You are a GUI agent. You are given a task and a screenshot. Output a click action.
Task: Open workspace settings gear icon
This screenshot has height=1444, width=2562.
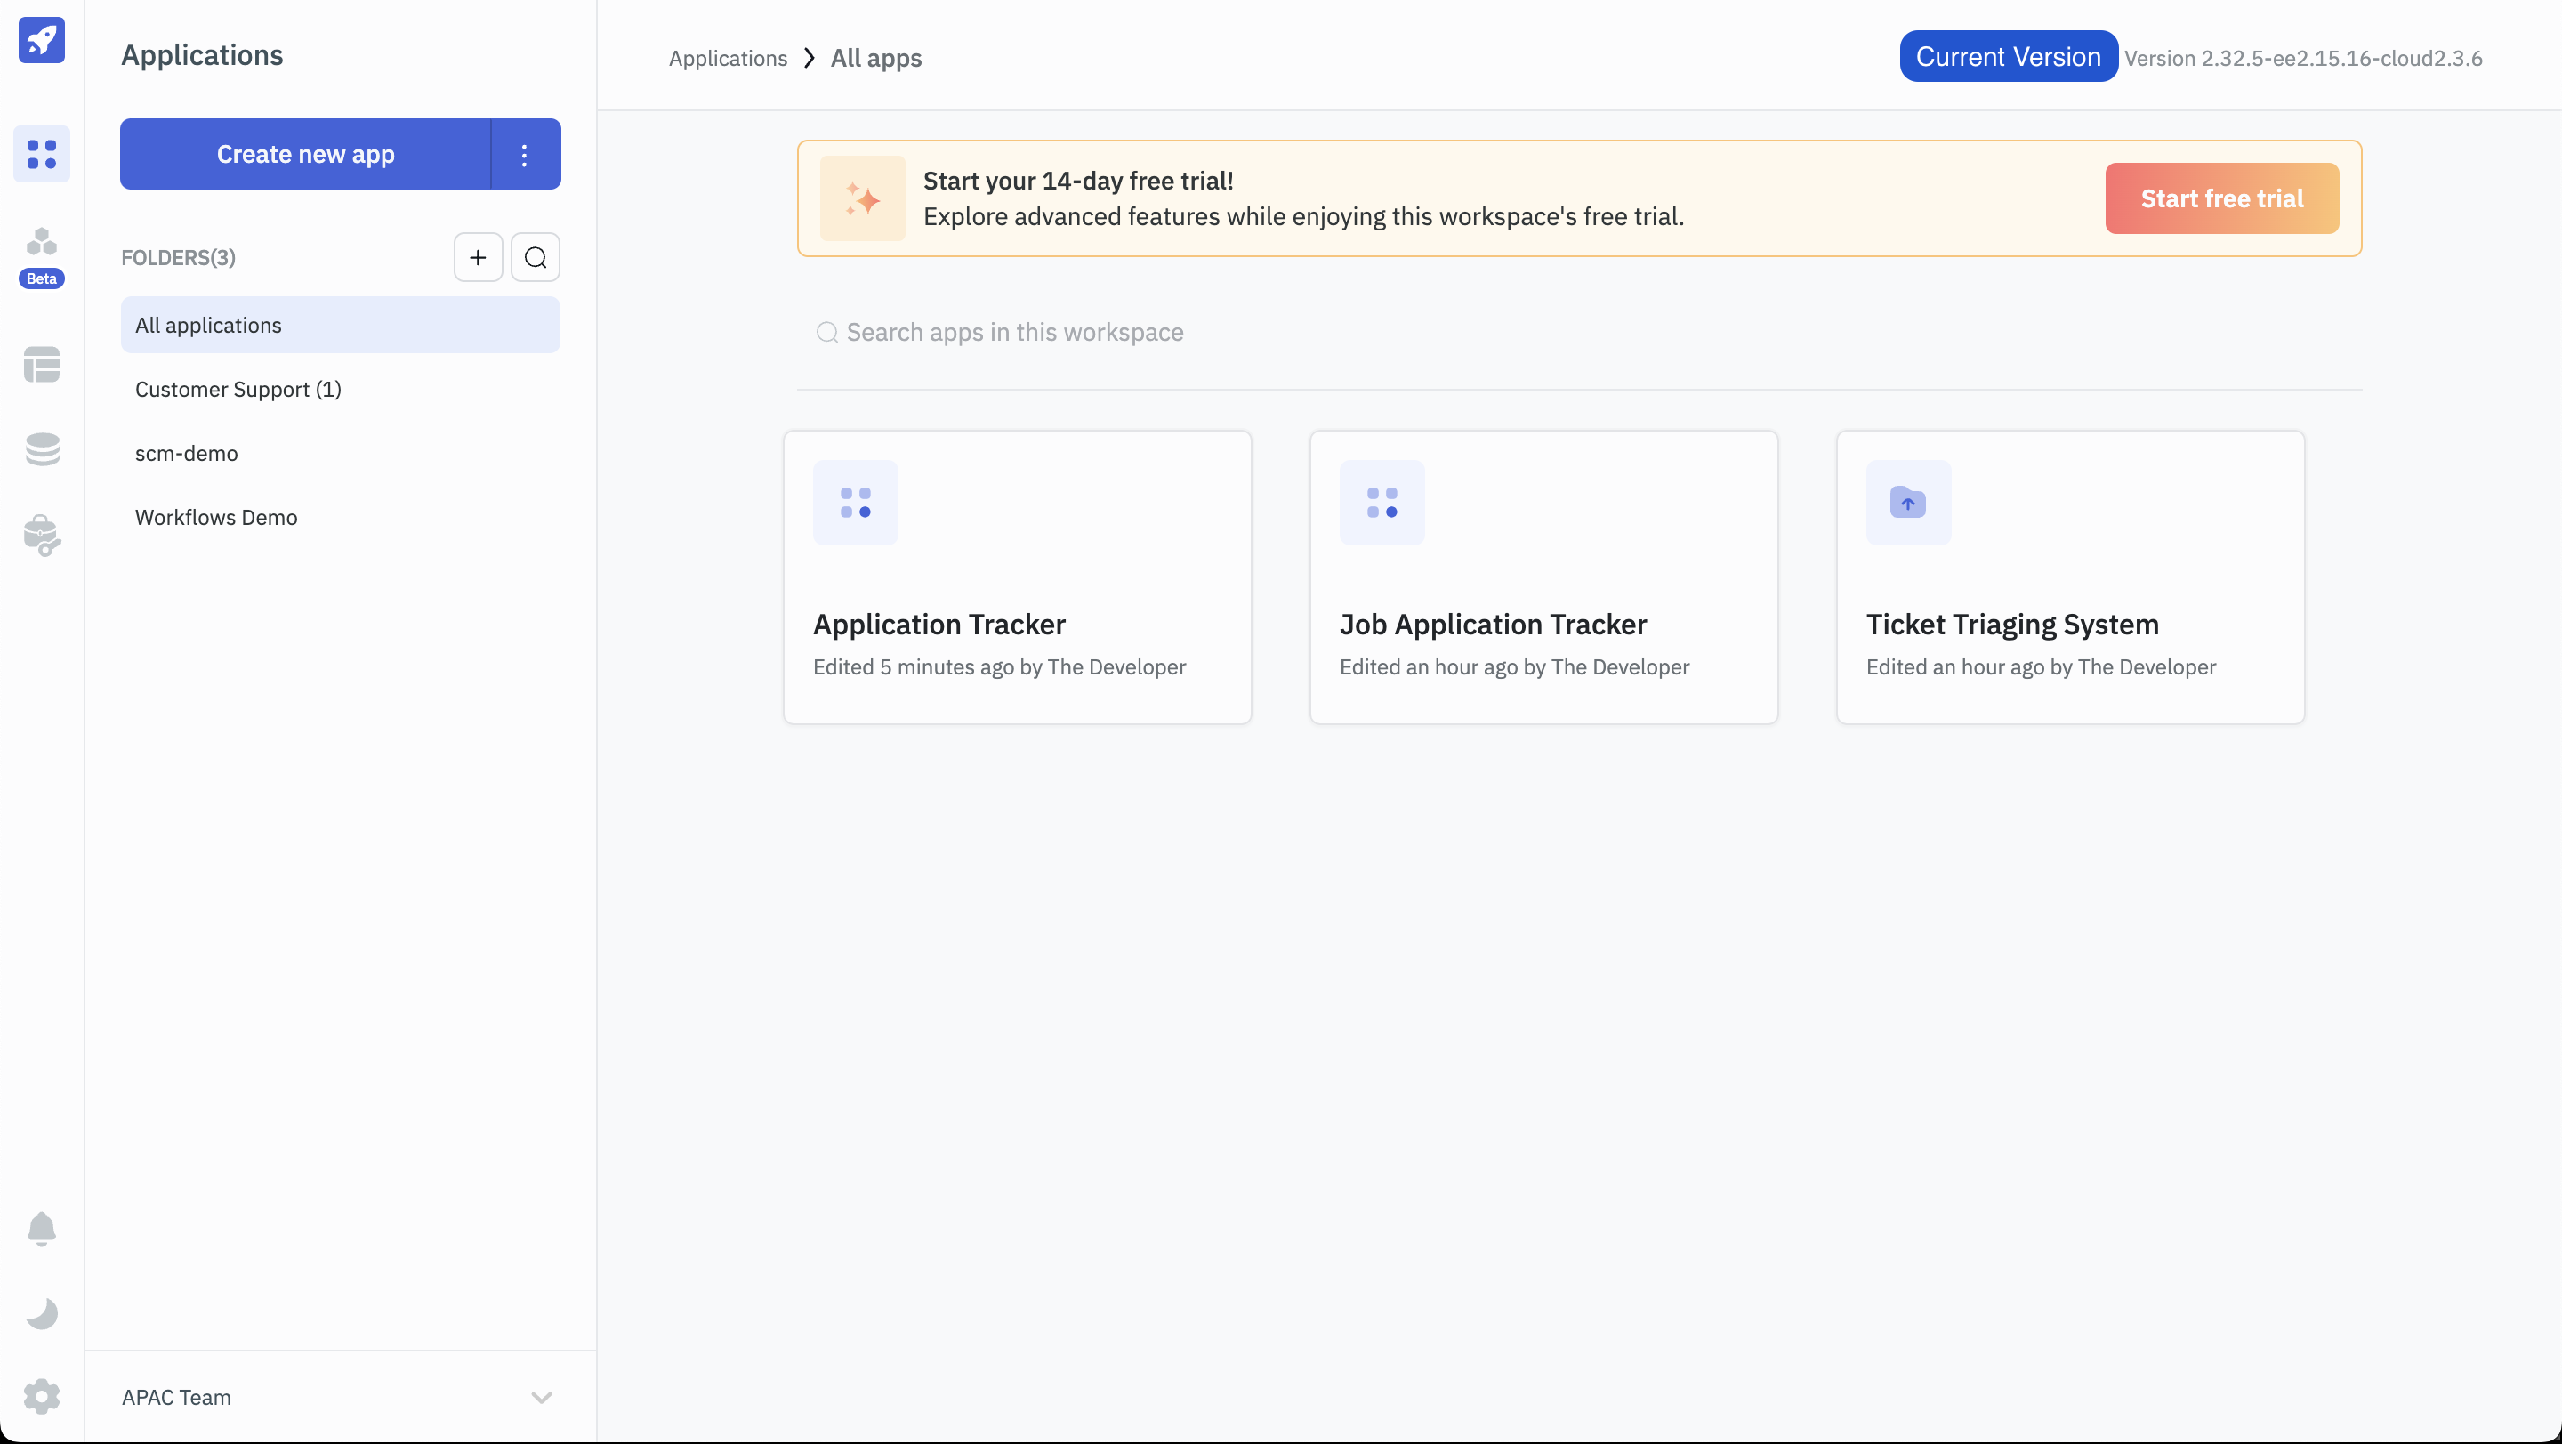(41, 1396)
